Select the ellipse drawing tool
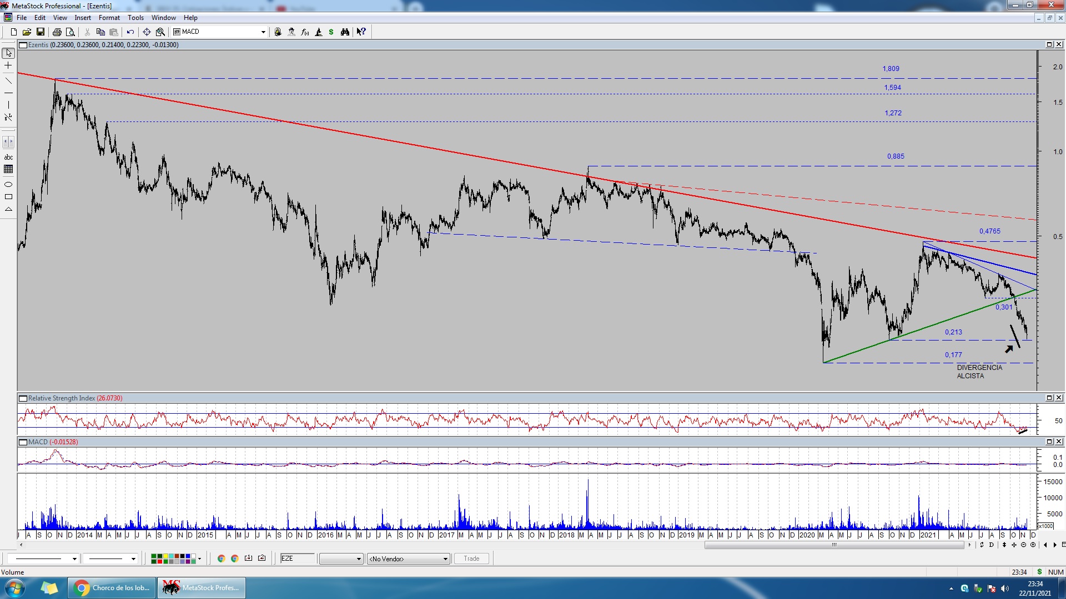 (8, 185)
